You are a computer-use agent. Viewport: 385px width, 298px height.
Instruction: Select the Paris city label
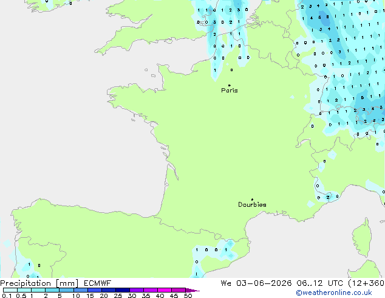pos(230,91)
